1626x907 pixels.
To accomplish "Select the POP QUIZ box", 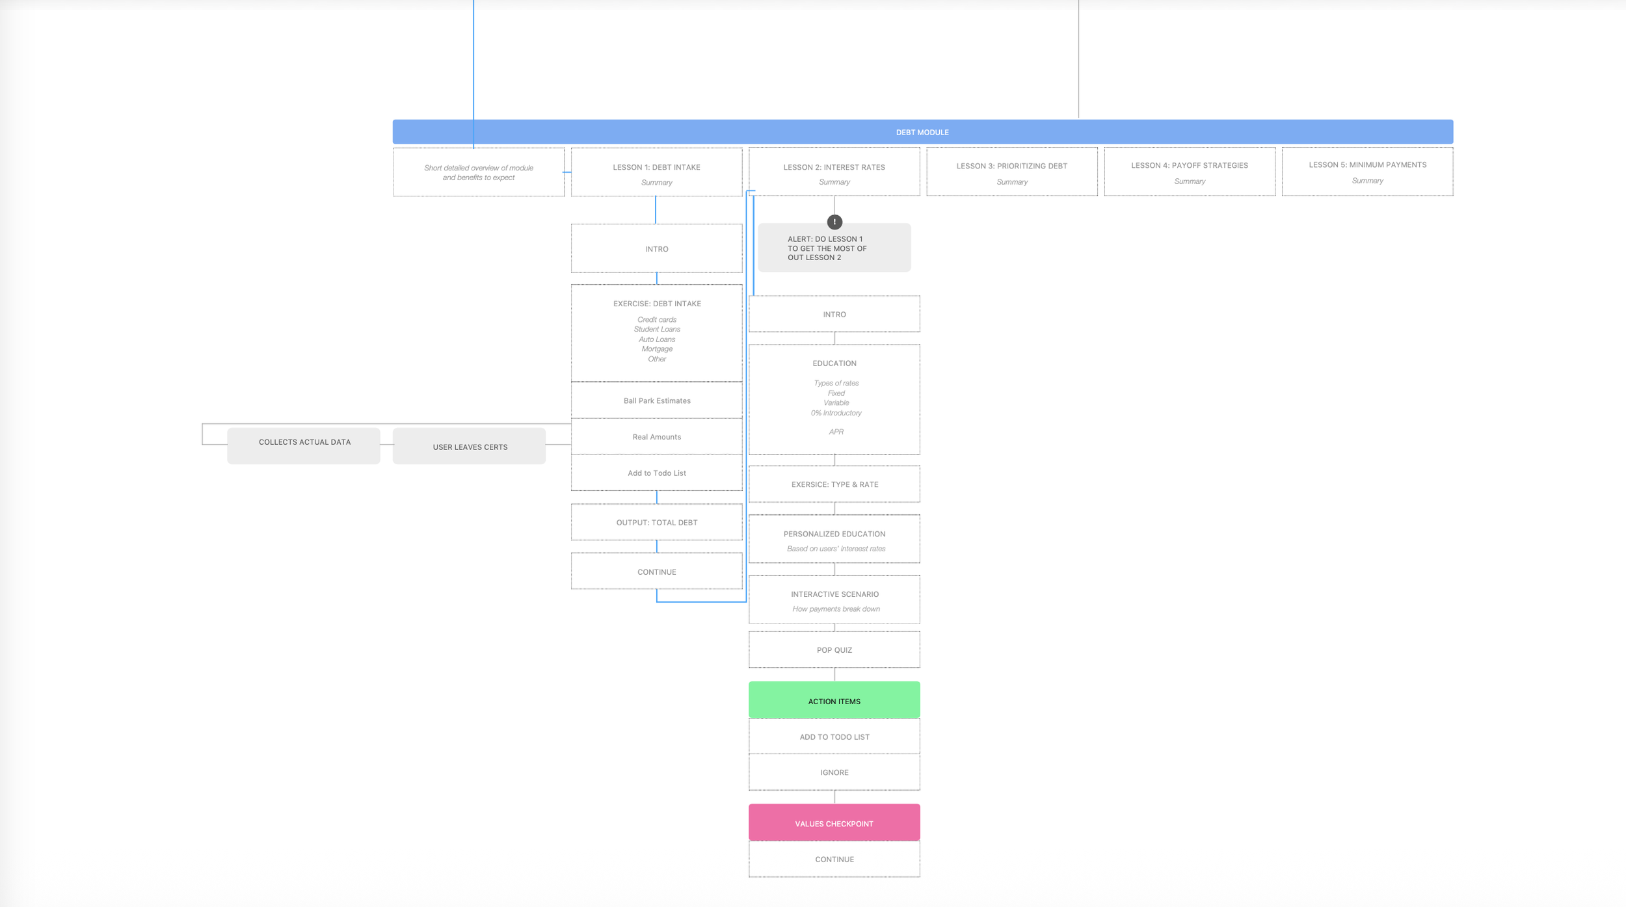I will point(834,650).
